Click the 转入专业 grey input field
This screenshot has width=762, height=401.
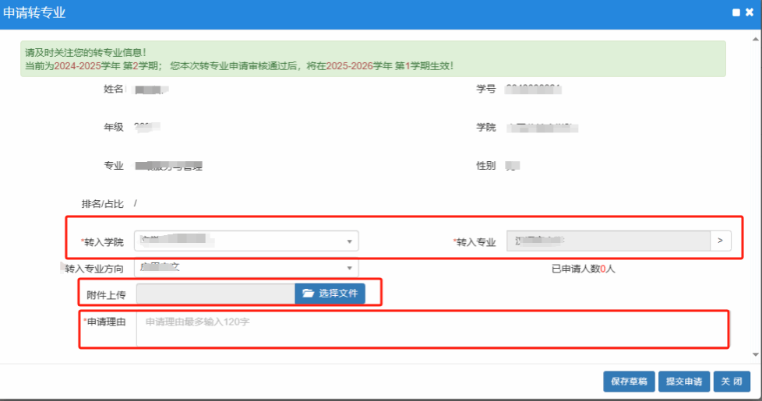pos(608,241)
